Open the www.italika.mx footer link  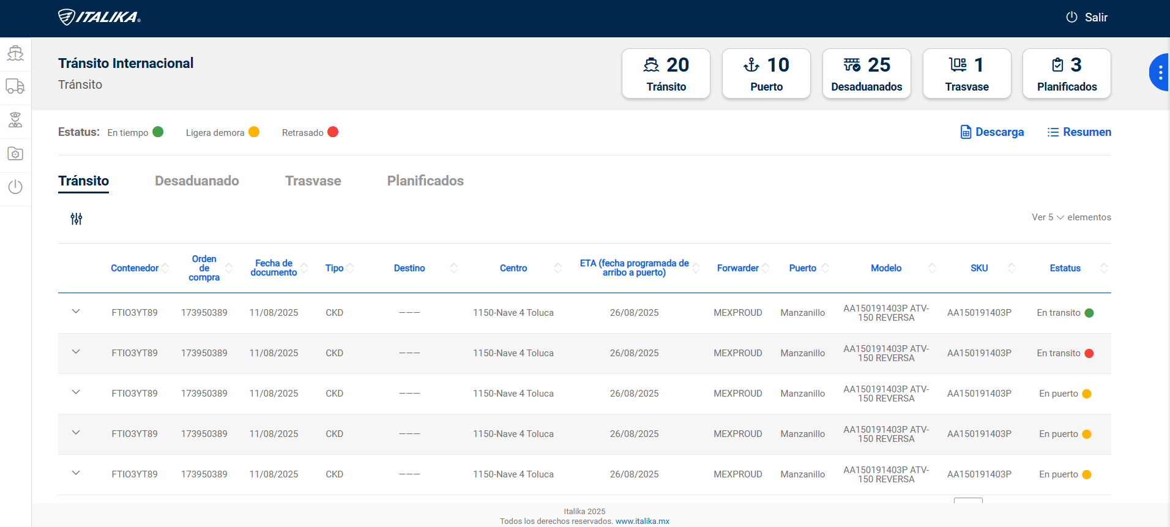pos(642,521)
